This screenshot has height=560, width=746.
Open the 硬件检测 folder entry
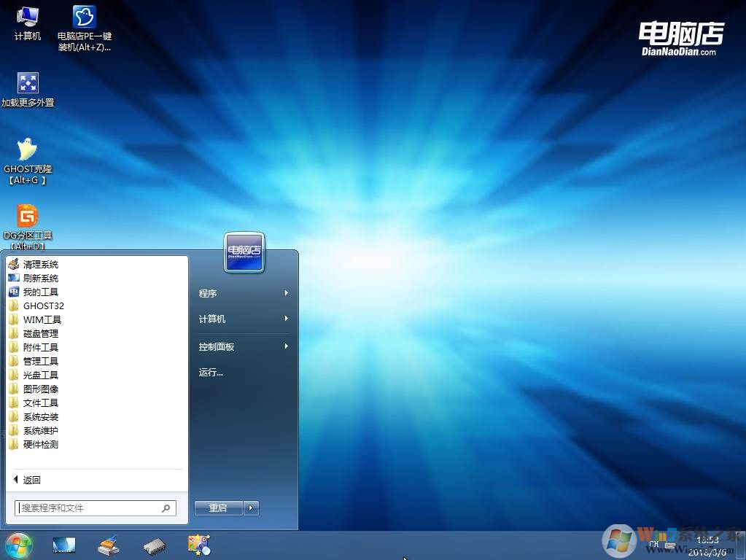41,445
